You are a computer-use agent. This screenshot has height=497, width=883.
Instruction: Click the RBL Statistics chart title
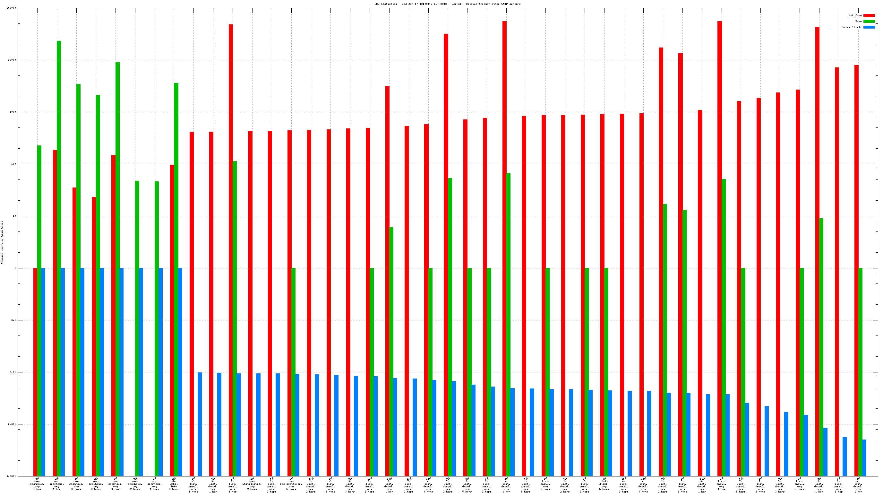coord(447,4)
